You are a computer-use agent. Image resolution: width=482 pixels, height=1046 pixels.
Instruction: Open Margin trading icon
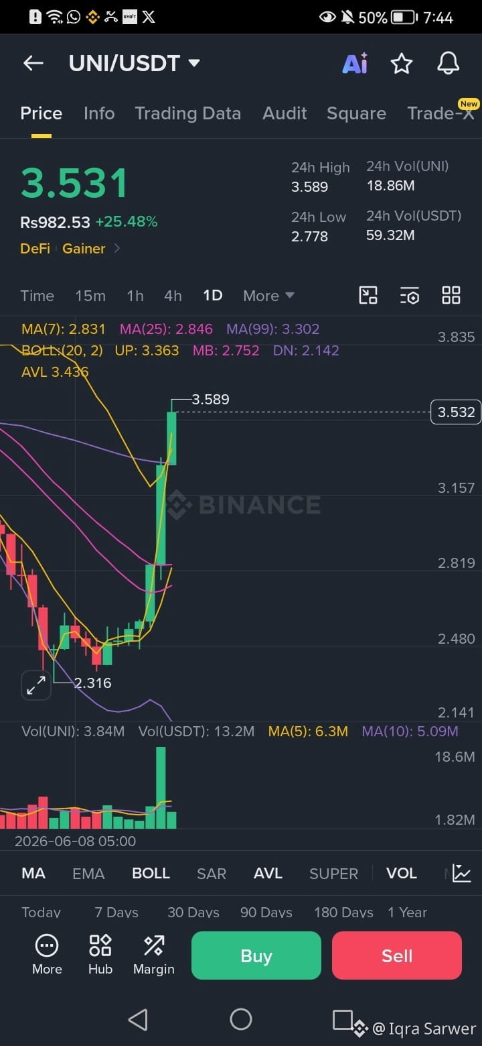(154, 955)
